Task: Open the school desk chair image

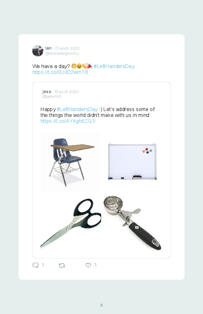Action: 70,161
